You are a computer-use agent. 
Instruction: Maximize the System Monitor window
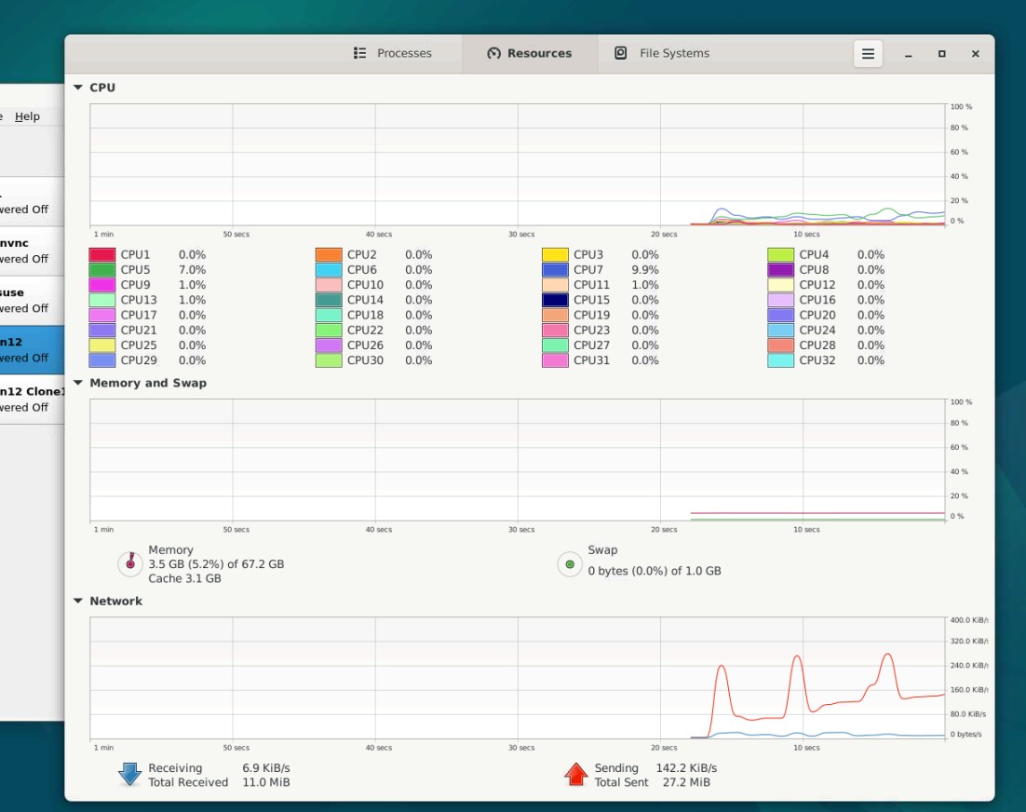point(941,54)
